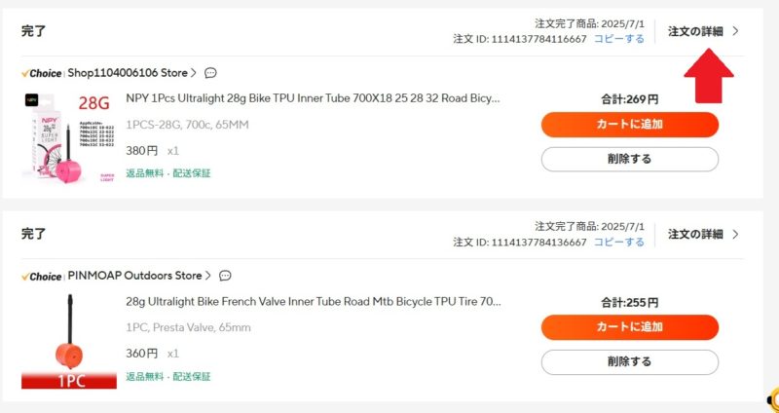Expand first order's 注文の詳細 chevron
The width and height of the screenshot is (779, 413).
coord(735,31)
